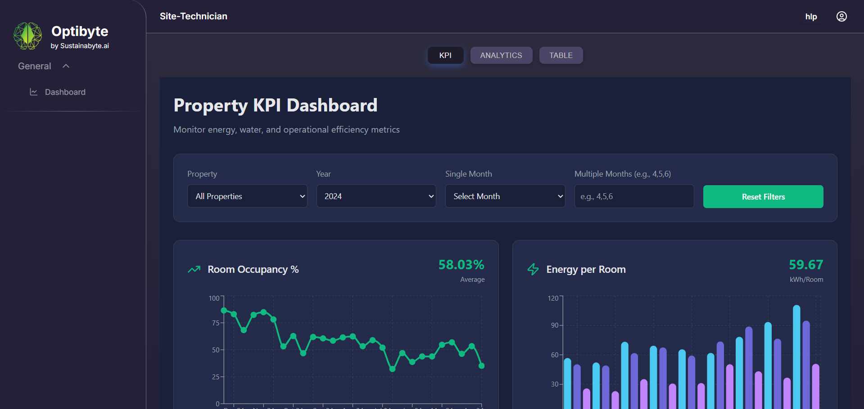The image size is (864, 409).
Task: Switch to the TABLE tab
Action: click(x=561, y=55)
